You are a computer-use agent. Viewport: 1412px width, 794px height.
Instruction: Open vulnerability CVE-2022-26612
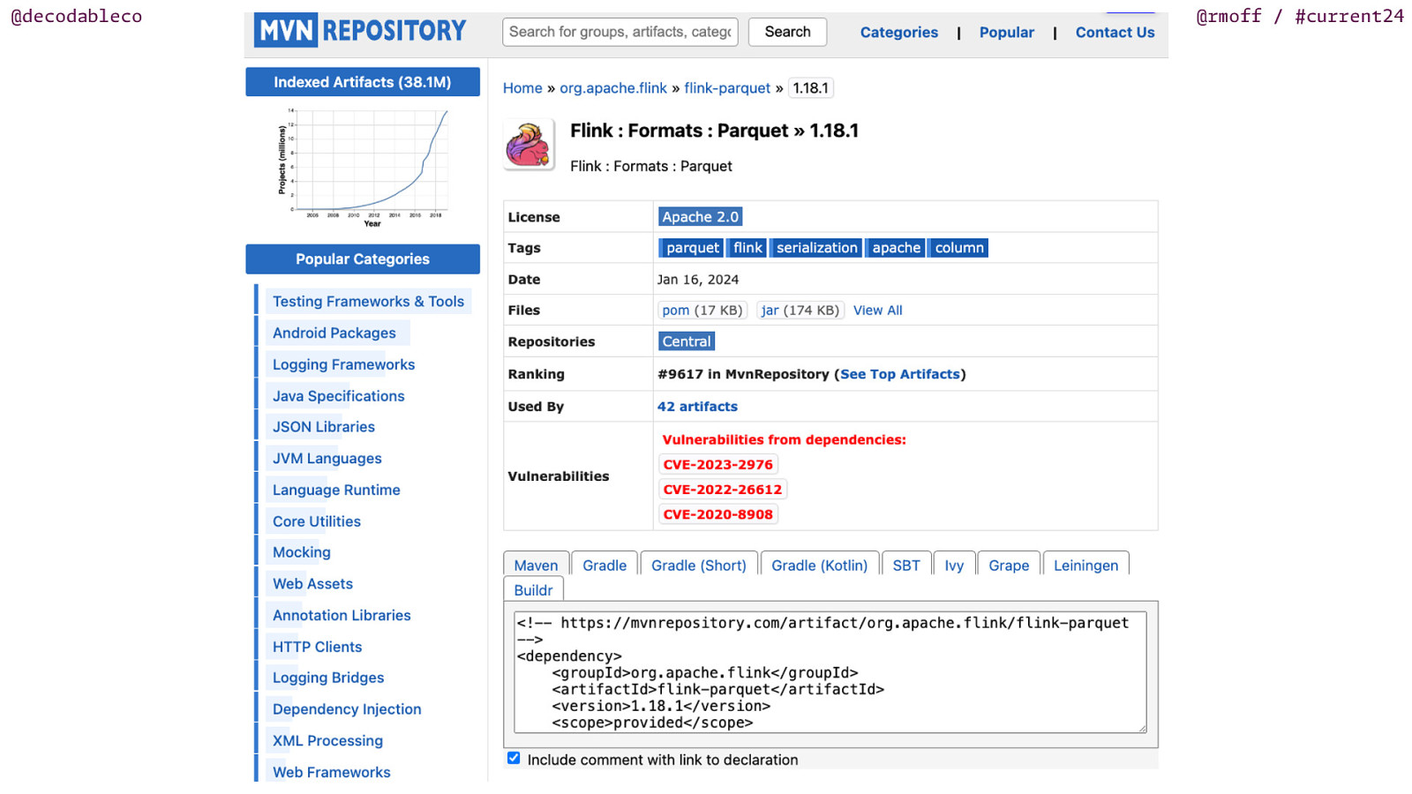[722, 490]
